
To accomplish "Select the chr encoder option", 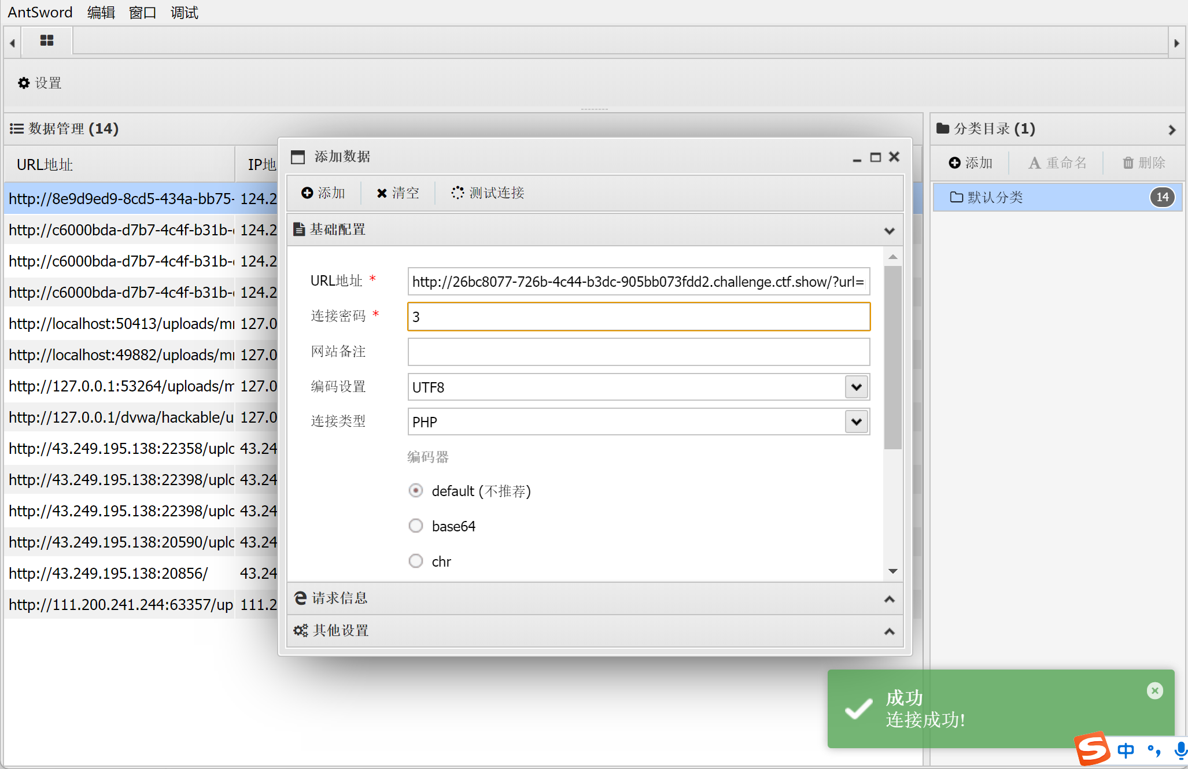I will pyautogui.click(x=416, y=561).
